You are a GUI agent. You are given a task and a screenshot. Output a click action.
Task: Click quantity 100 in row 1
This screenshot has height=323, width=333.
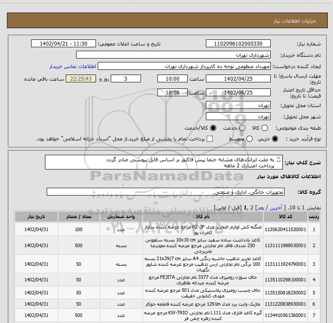point(79,229)
